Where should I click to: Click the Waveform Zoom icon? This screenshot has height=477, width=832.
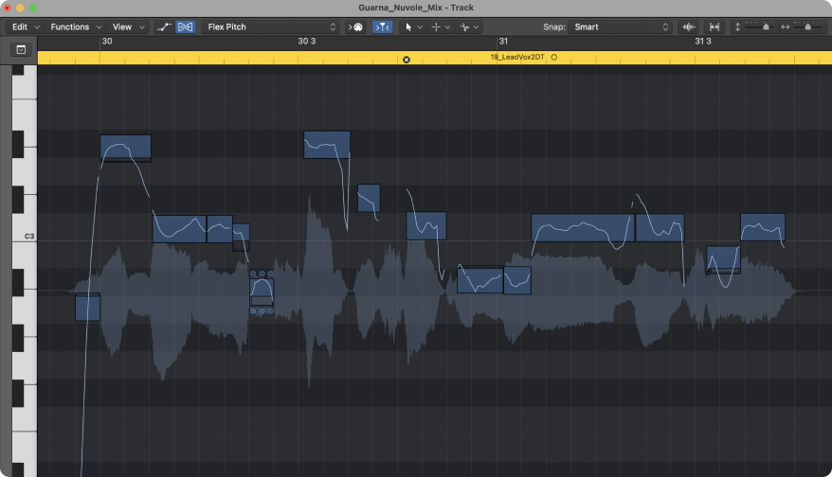689,27
